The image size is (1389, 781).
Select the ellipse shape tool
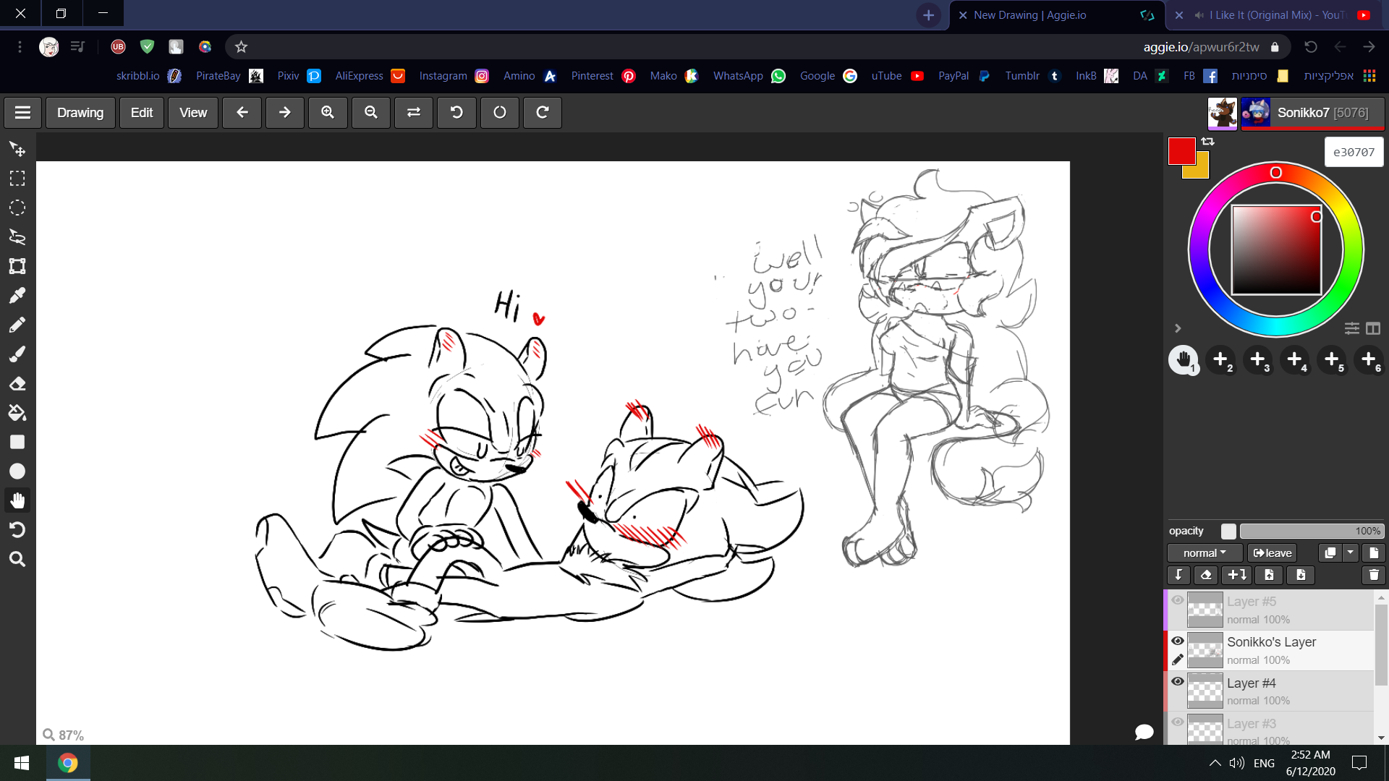pyautogui.click(x=17, y=471)
